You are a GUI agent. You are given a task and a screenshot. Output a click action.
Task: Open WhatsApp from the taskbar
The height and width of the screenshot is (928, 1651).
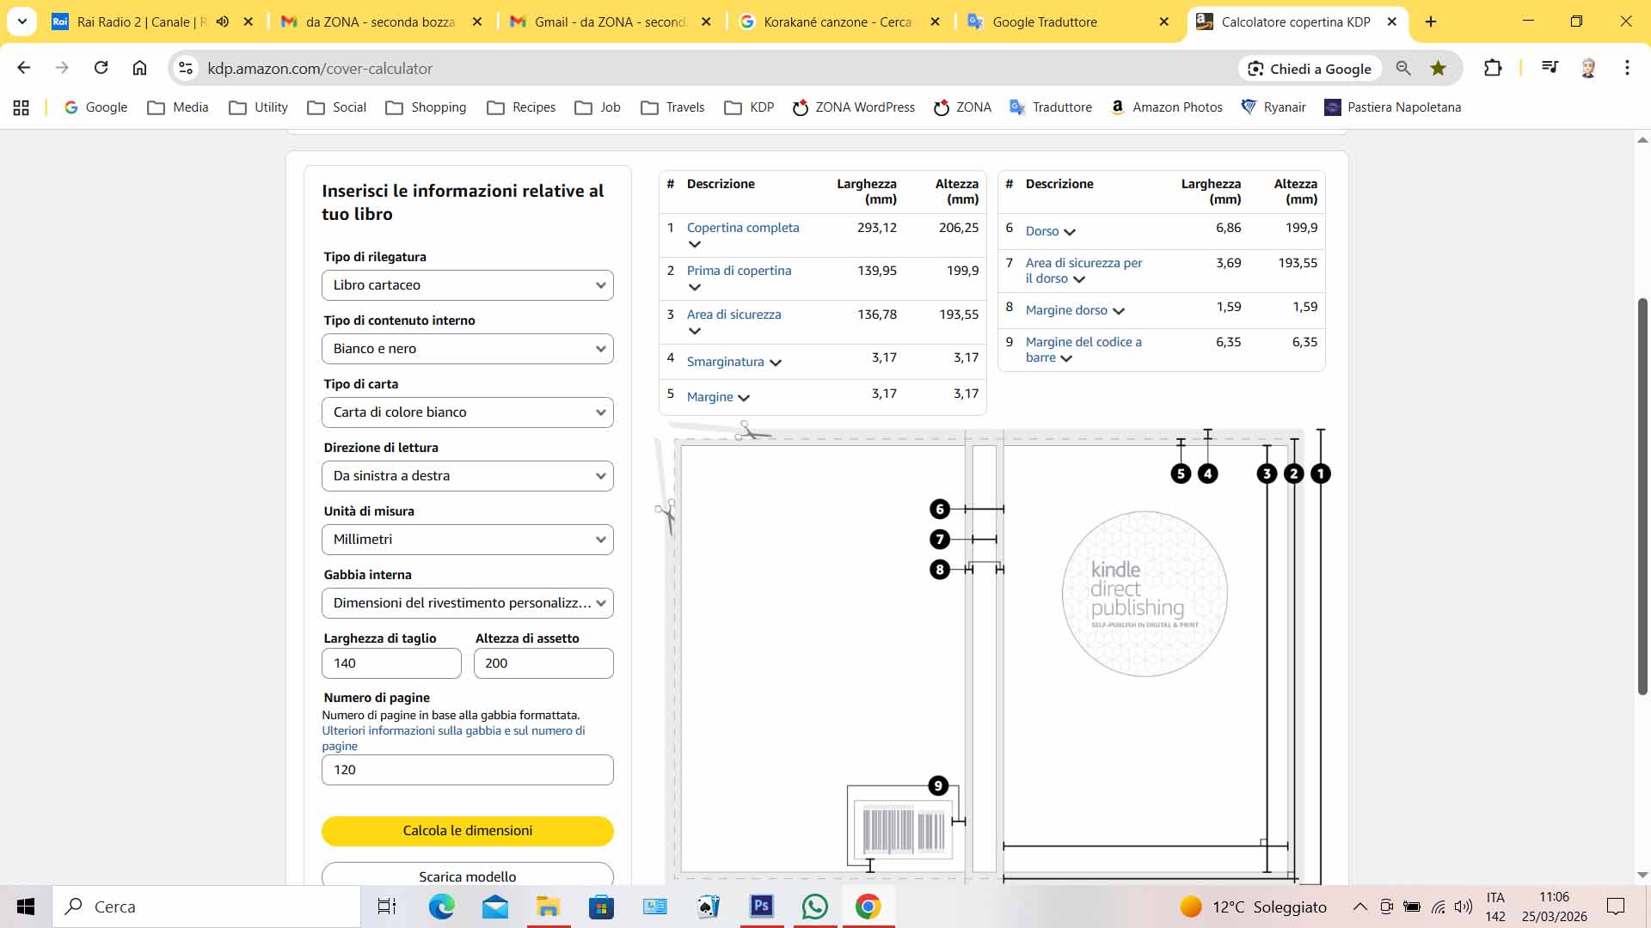(814, 907)
